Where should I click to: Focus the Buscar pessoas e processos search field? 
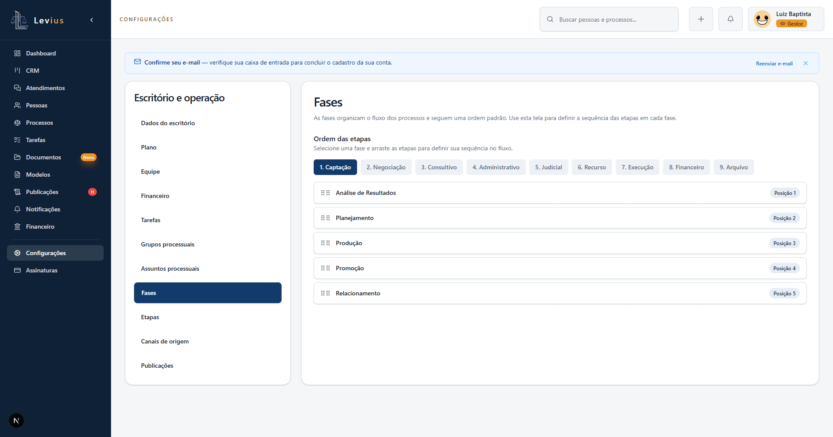tap(609, 19)
